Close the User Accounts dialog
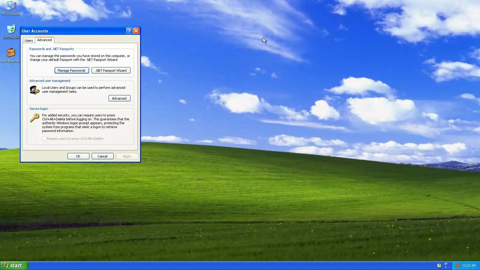480x270 pixels. pos(136,31)
